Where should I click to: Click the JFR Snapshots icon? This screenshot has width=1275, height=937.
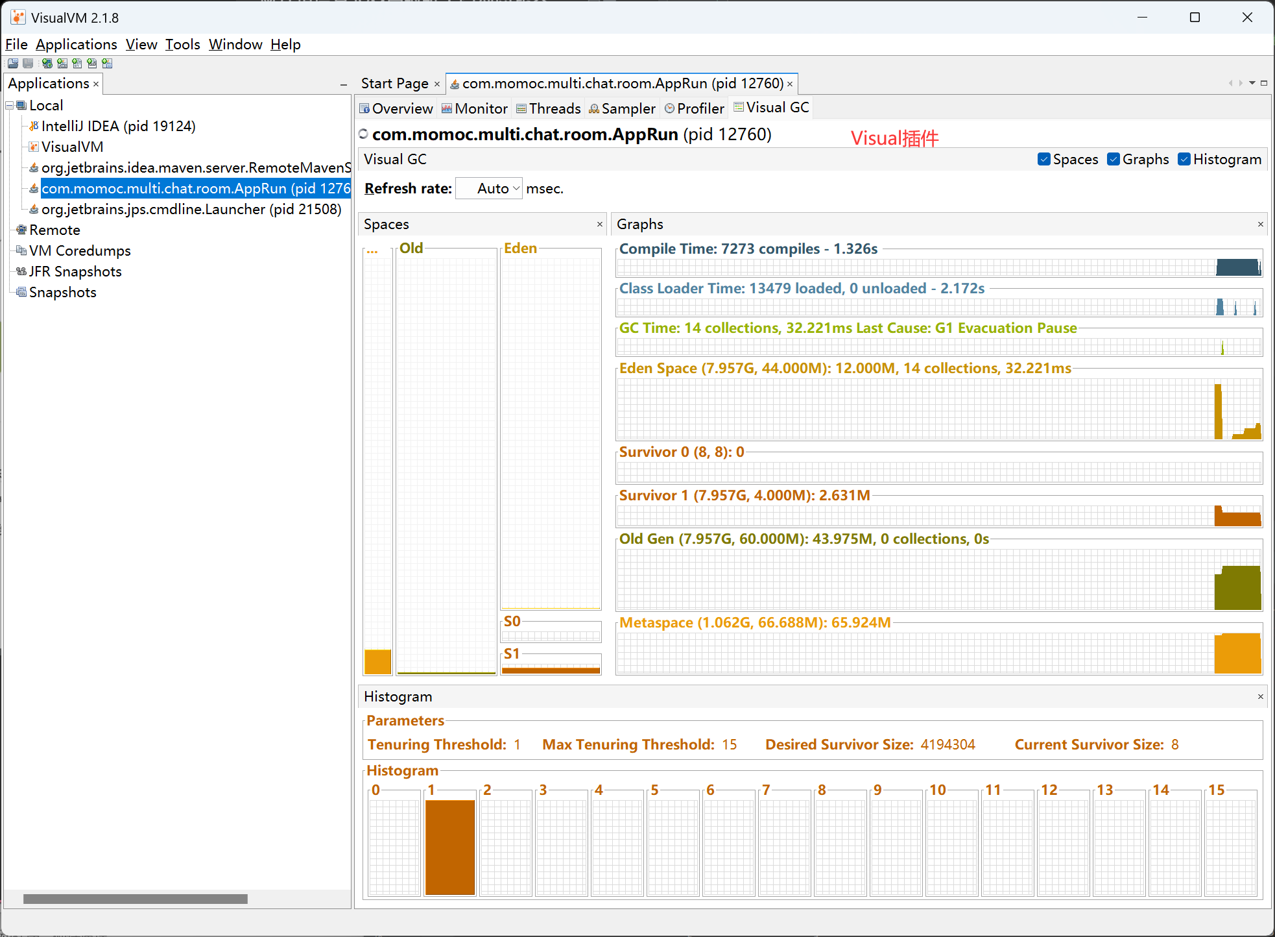[x=21, y=271]
